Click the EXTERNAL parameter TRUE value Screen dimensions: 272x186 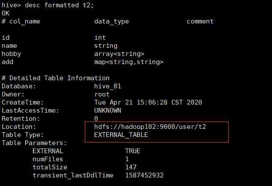(133, 151)
